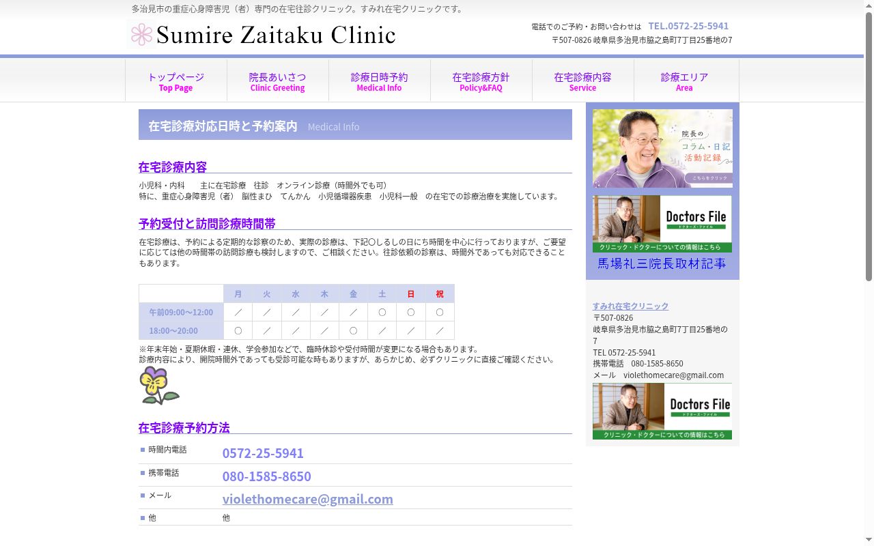Click the 携帯電話 row label in reservation list
The height and width of the screenshot is (546, 874).
pos(164,473)
